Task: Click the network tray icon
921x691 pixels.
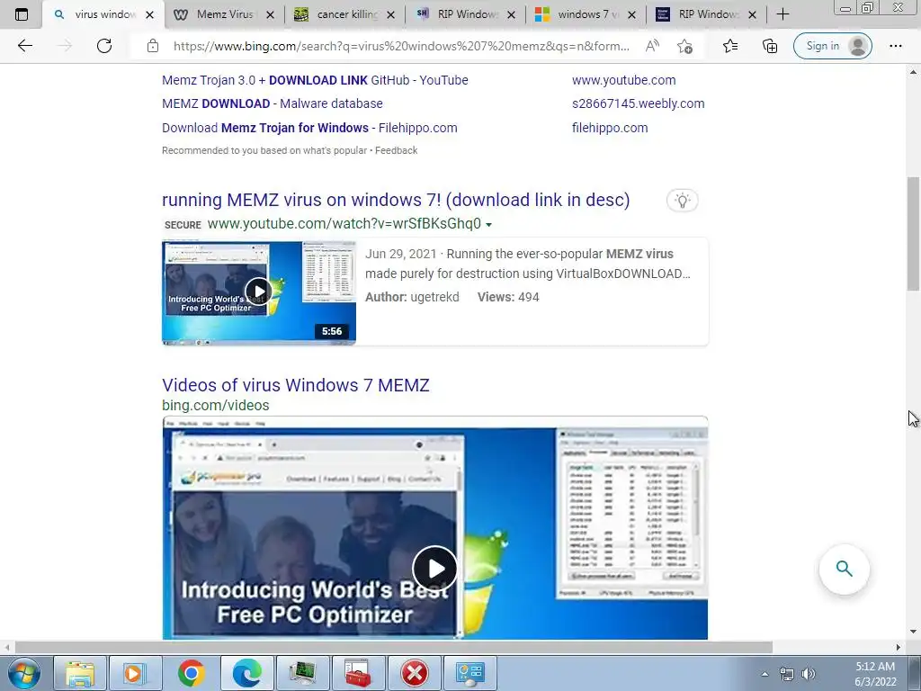Action: [786, 674]
